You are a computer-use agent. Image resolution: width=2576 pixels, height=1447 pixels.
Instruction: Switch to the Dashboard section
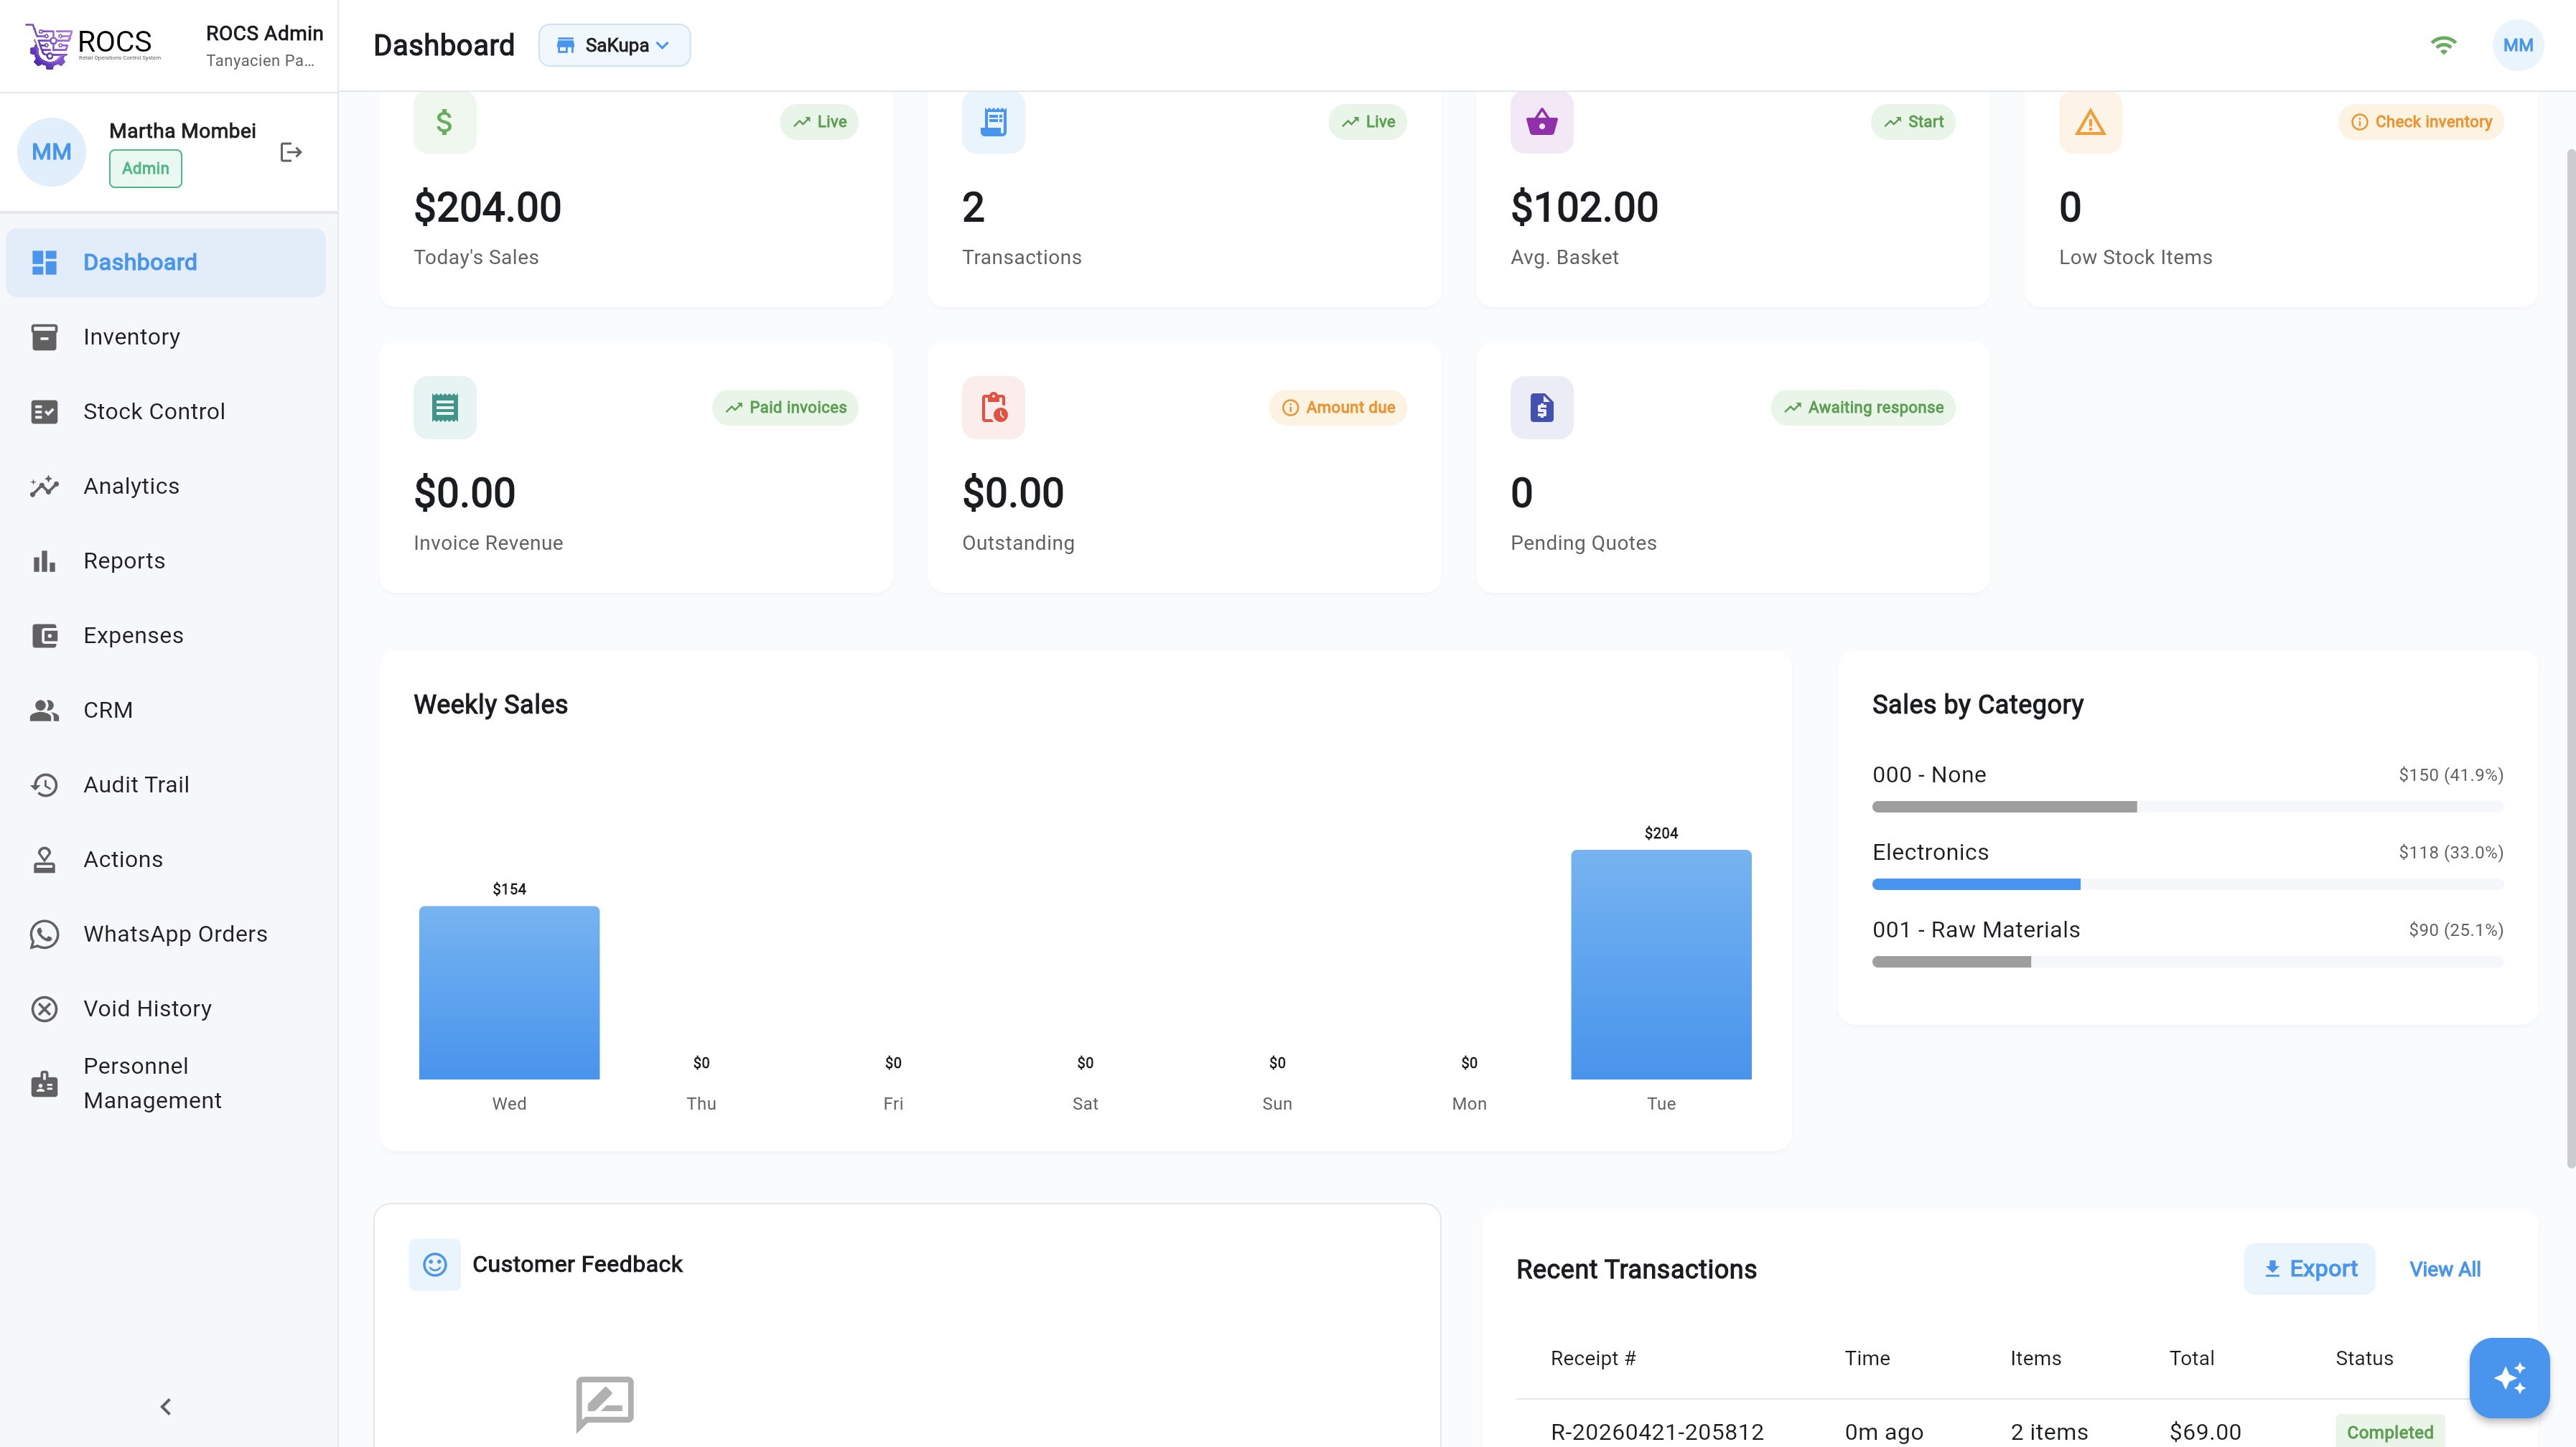tap(140, 262)
